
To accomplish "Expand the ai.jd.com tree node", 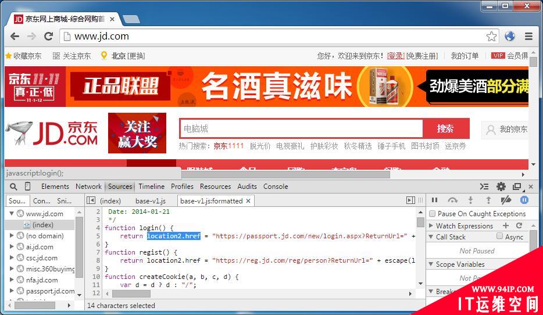I will (12, 246).
